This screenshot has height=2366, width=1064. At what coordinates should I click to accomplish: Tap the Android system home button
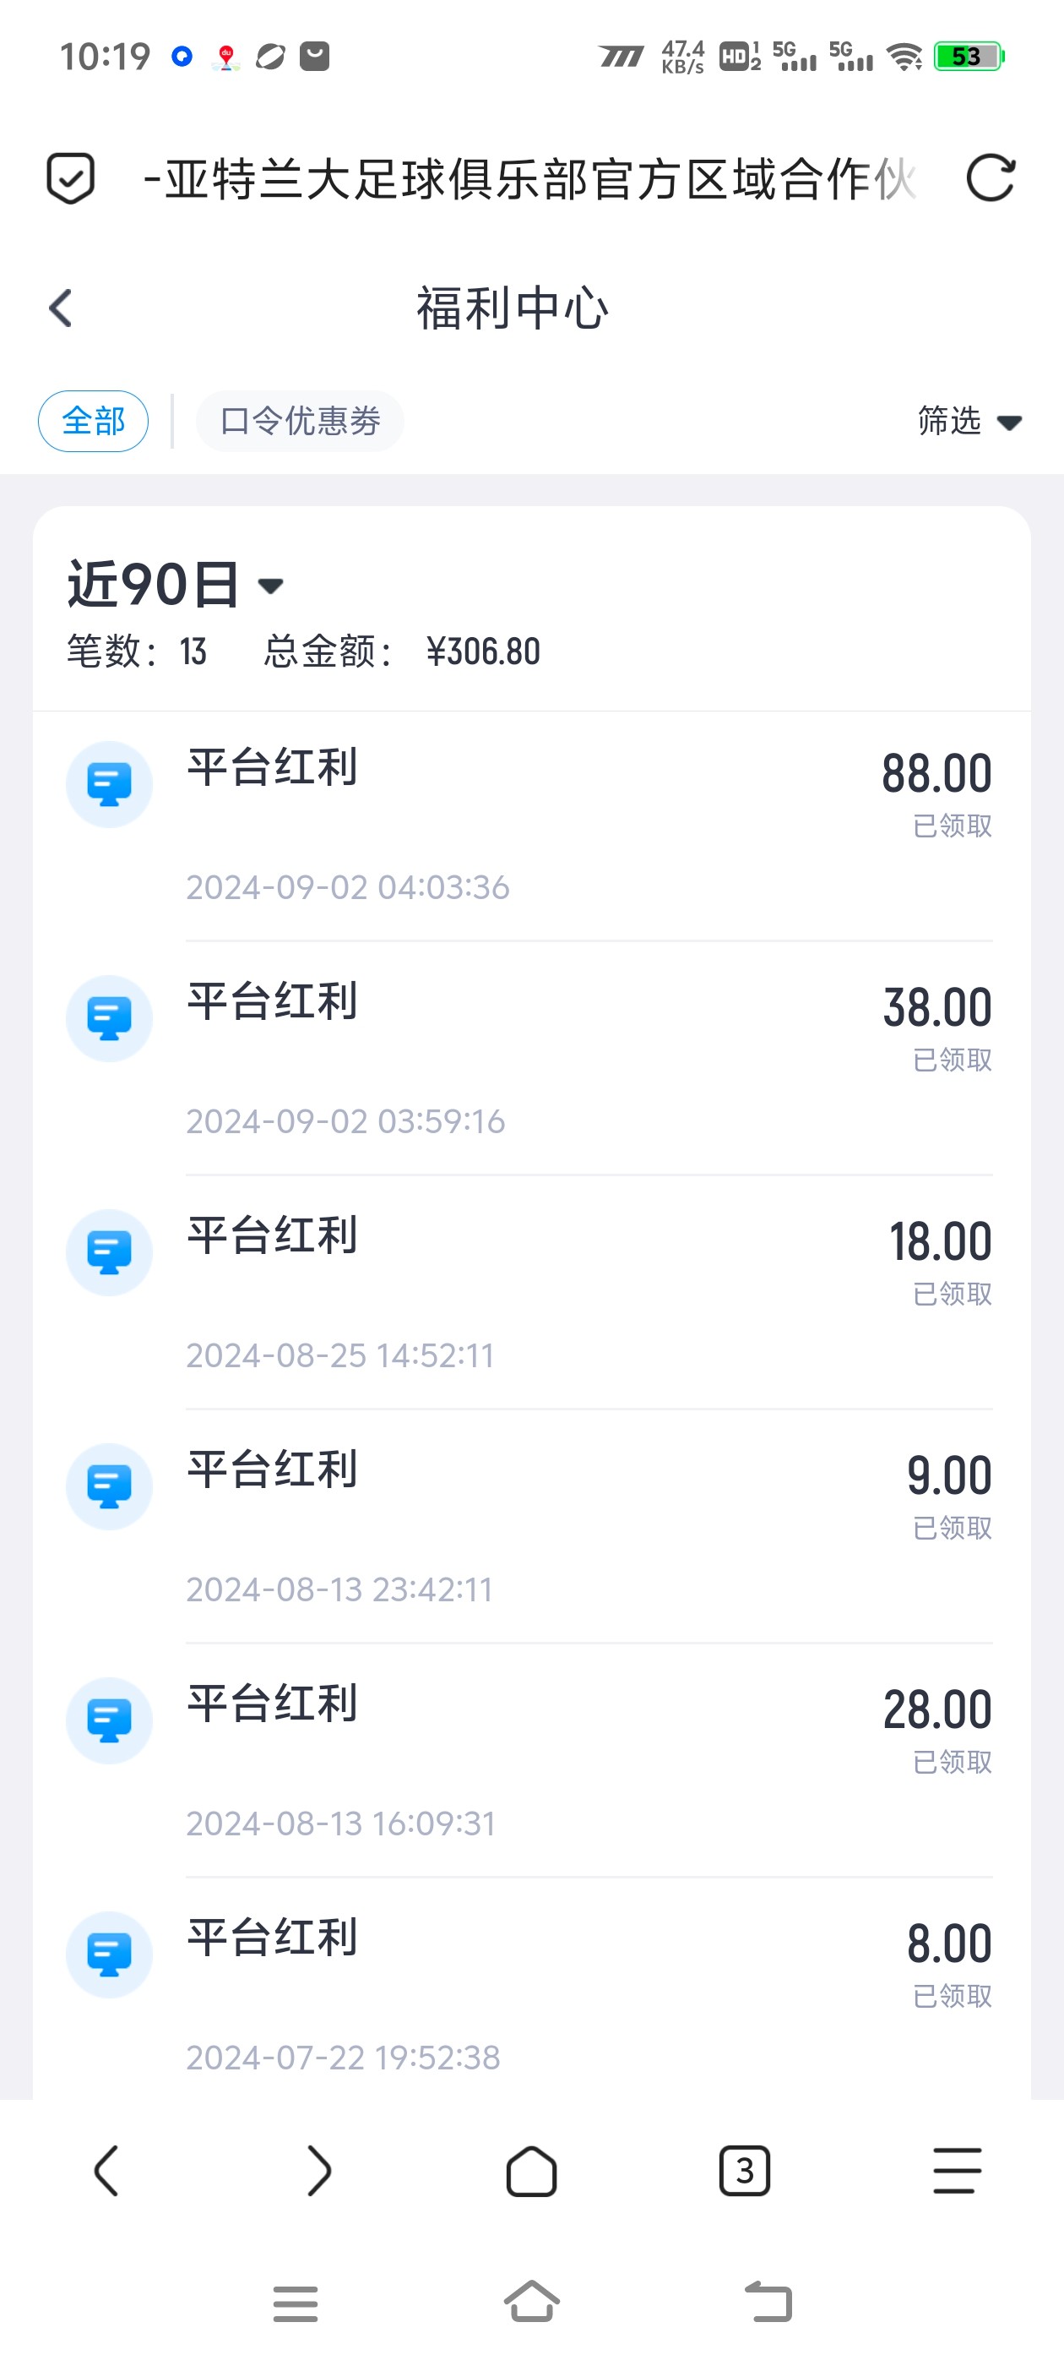click(x=531, y=2302)
